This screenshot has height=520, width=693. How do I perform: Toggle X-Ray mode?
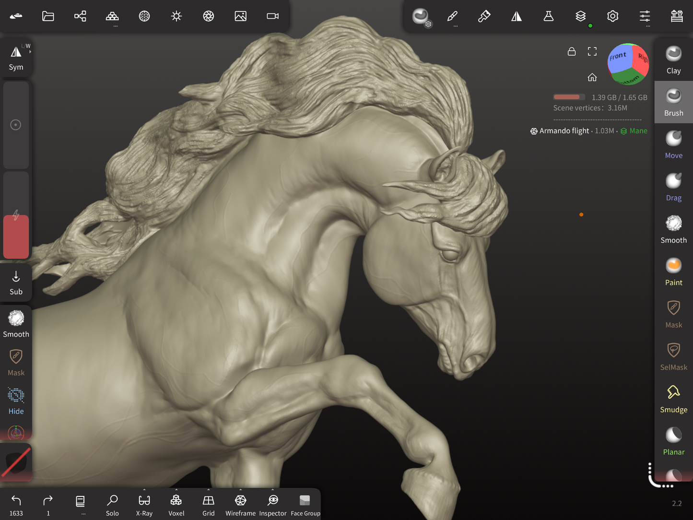144,505
